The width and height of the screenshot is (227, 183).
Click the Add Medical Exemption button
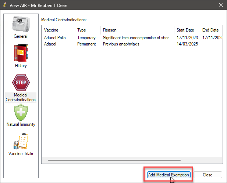tap(169, 175)
